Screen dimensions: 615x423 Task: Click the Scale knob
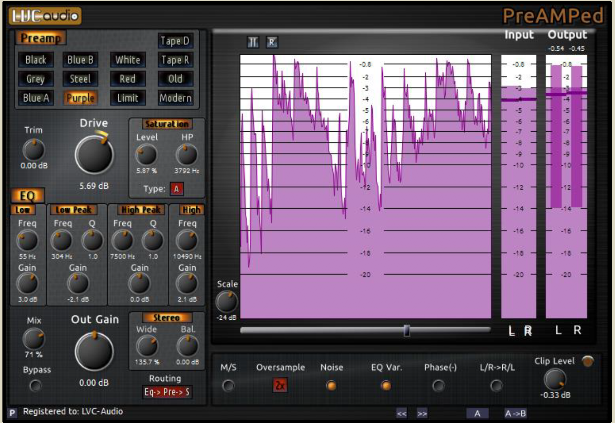(226, 302)
